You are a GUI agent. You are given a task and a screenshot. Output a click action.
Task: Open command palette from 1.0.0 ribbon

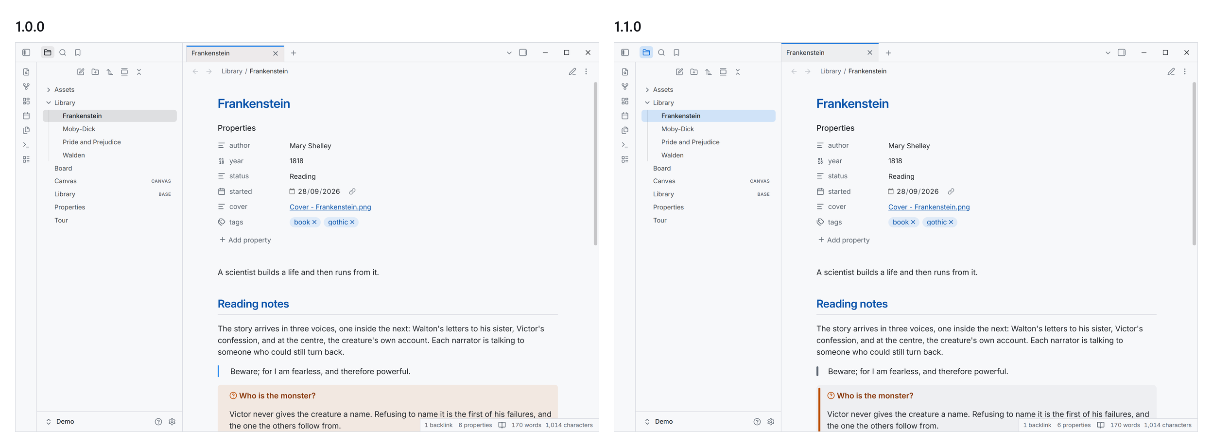pos(26,145)
